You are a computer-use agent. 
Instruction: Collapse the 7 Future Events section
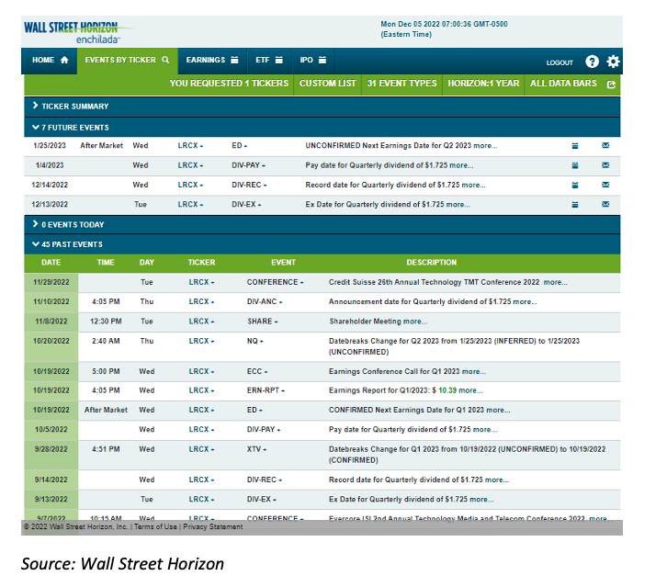click(x=322, y=127)
